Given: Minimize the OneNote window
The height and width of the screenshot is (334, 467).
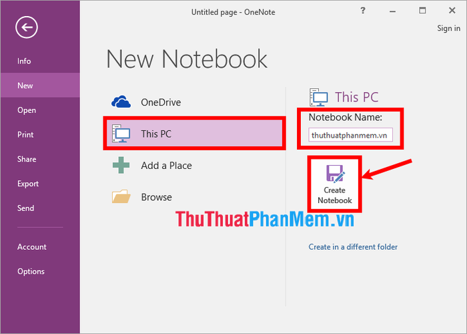Looking at the screenshot, I should (392, 11).
